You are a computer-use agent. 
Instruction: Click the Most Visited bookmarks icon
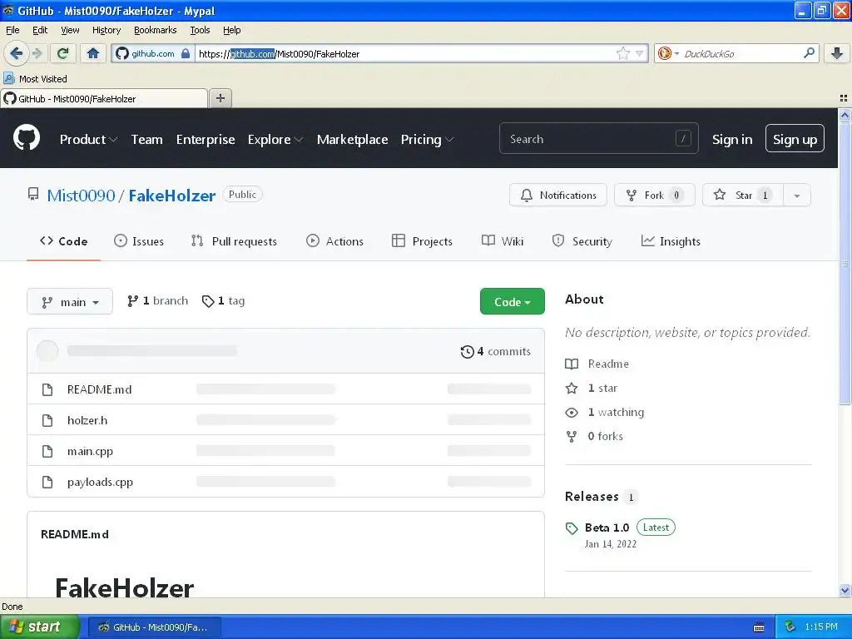(9, 78)
